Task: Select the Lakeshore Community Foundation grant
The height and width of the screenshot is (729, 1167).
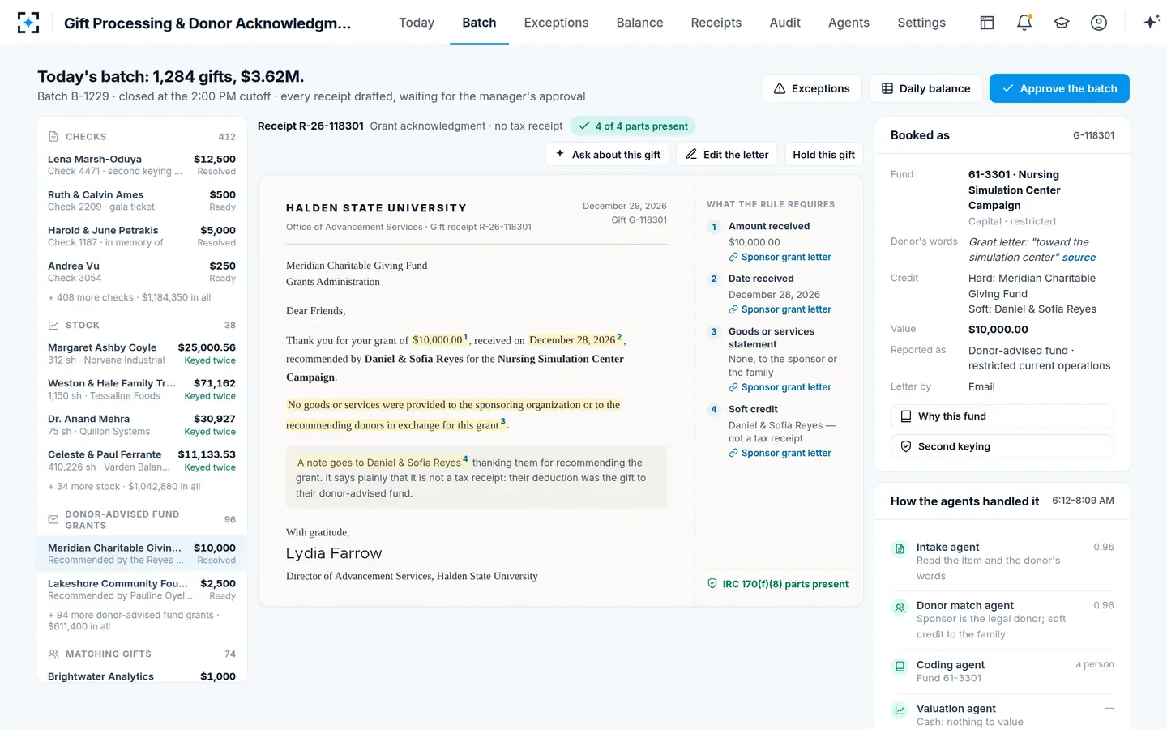Action: pos(142,590)
